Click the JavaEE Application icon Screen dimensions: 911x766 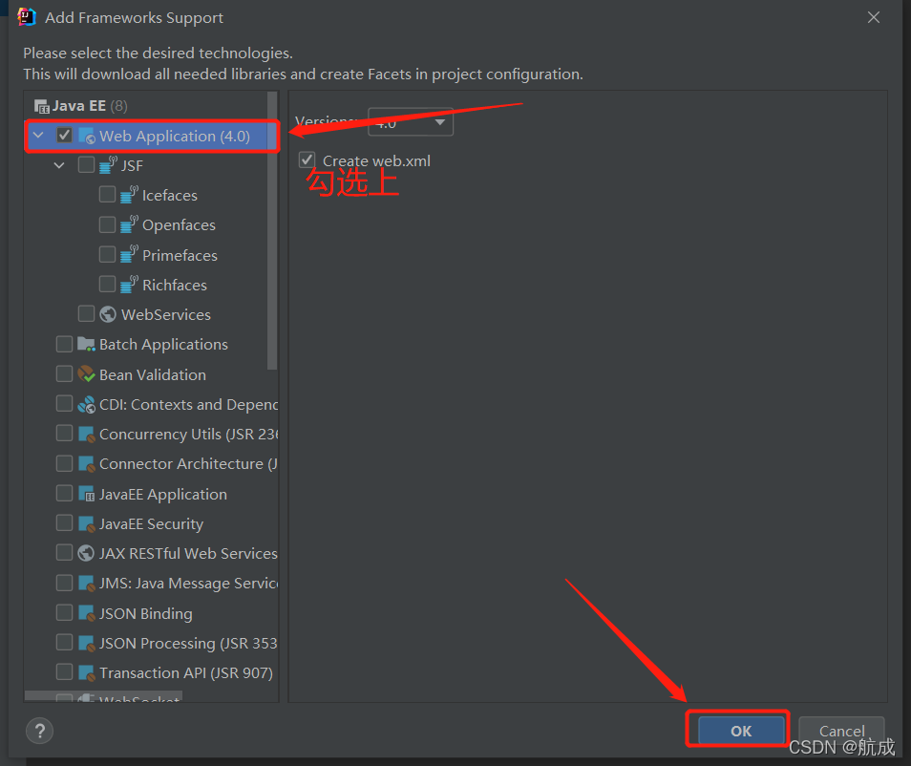pyautogui.click(x=87, y=494)
